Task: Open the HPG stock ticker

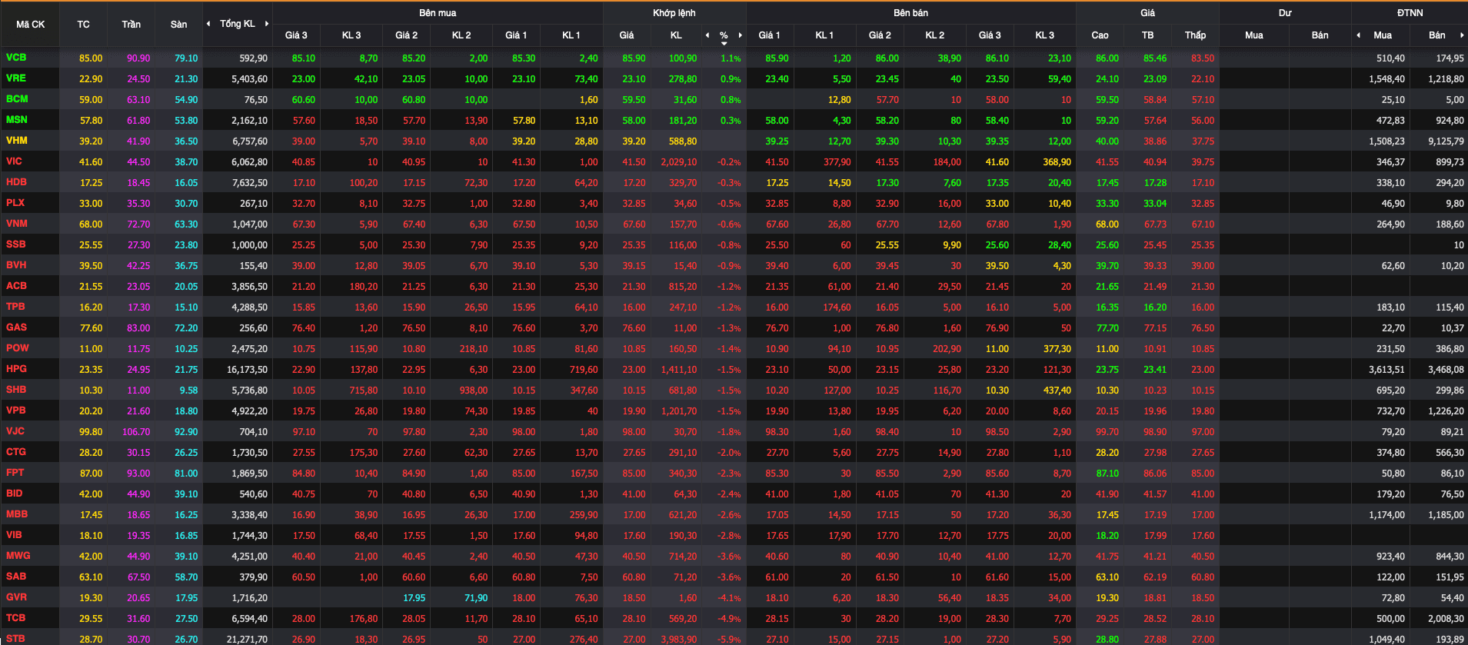Action: point(16,369)
